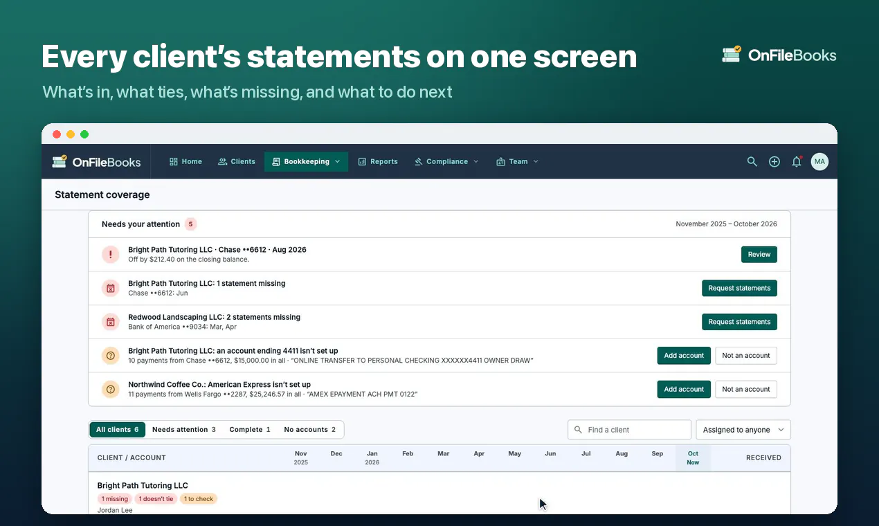
Task: Click the Bright Path Tutoring LLC client row name
Action: (x=143, y=486)
